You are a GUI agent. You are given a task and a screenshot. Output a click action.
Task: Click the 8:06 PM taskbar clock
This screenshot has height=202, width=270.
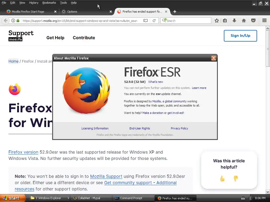click(x=260, y=198)
